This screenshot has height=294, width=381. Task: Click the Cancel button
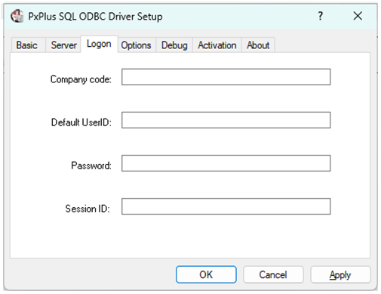273,274
